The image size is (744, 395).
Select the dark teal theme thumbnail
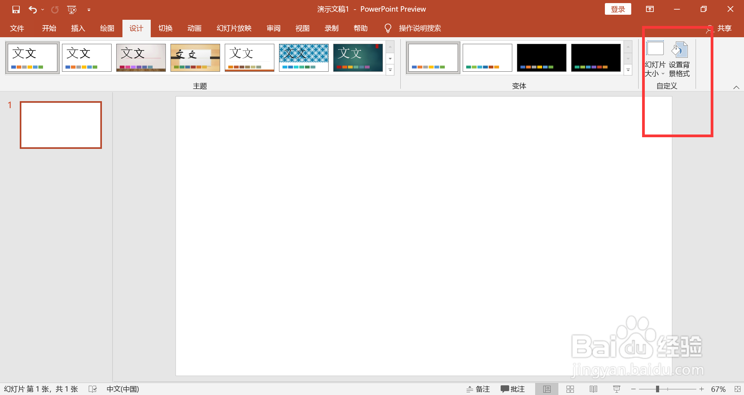358,58
